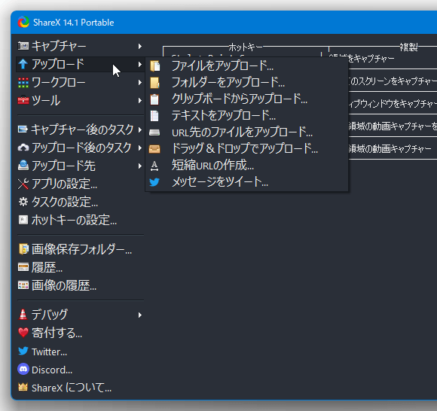The width and height of the screenshot is (437, 411).
Task: Click the ShareX logo in the title bar
Action: pos(23,23)
